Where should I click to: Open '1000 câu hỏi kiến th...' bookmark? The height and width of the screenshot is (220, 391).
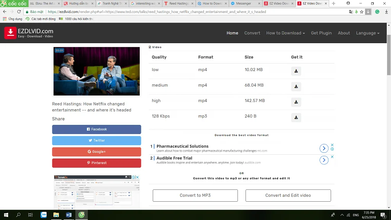coord(76,19)
